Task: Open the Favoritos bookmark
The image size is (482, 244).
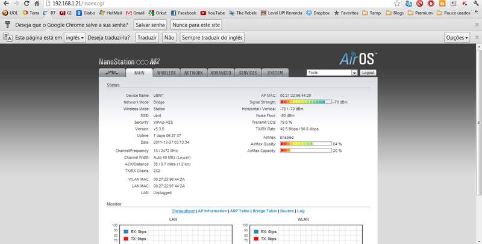Action: (346, 13)
